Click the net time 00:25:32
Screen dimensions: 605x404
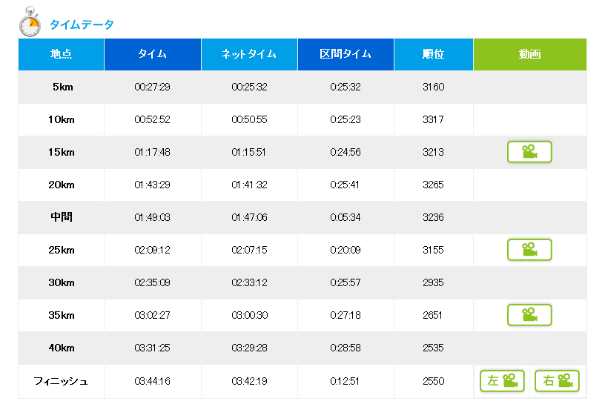tap(249, 87)
